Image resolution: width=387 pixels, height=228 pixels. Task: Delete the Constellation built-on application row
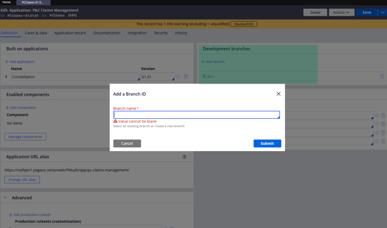[186, 77]
